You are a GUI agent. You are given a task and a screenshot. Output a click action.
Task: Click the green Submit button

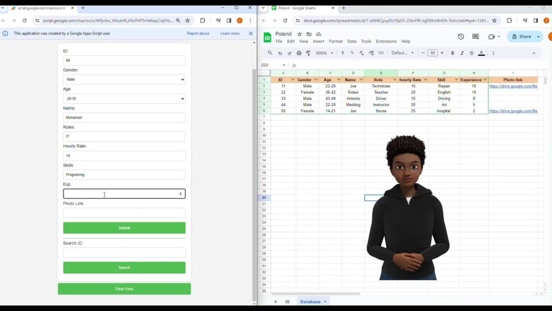click(x=124, y=228)
